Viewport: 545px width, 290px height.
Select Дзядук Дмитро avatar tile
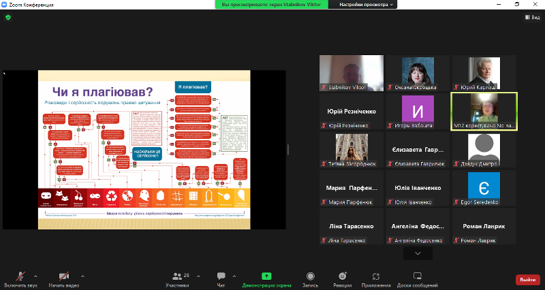[484, 150]
